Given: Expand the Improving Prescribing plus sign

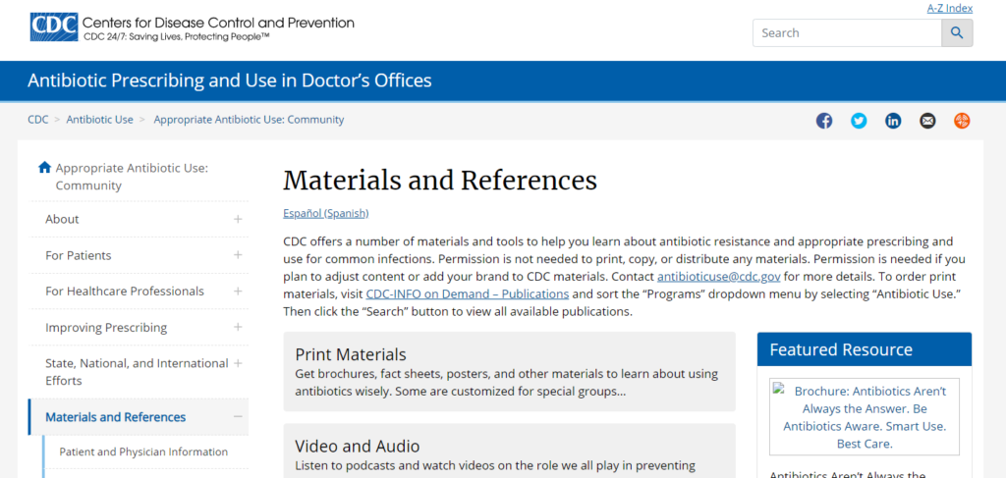Looking at the screenshot, I should (x=238, y=327).
